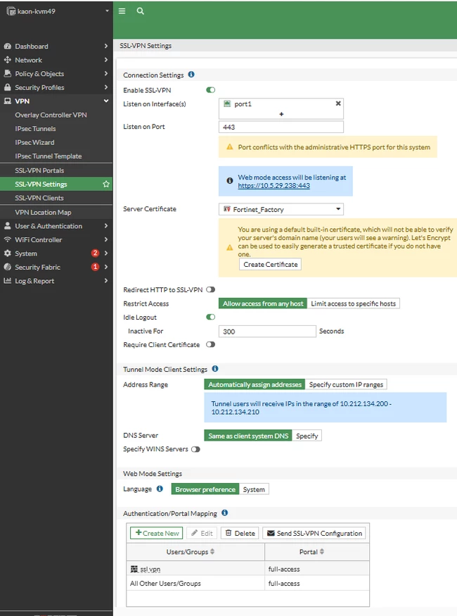Click the WiFi Controller signal icon
Viewport: 457px width, 616px height.
8,239
